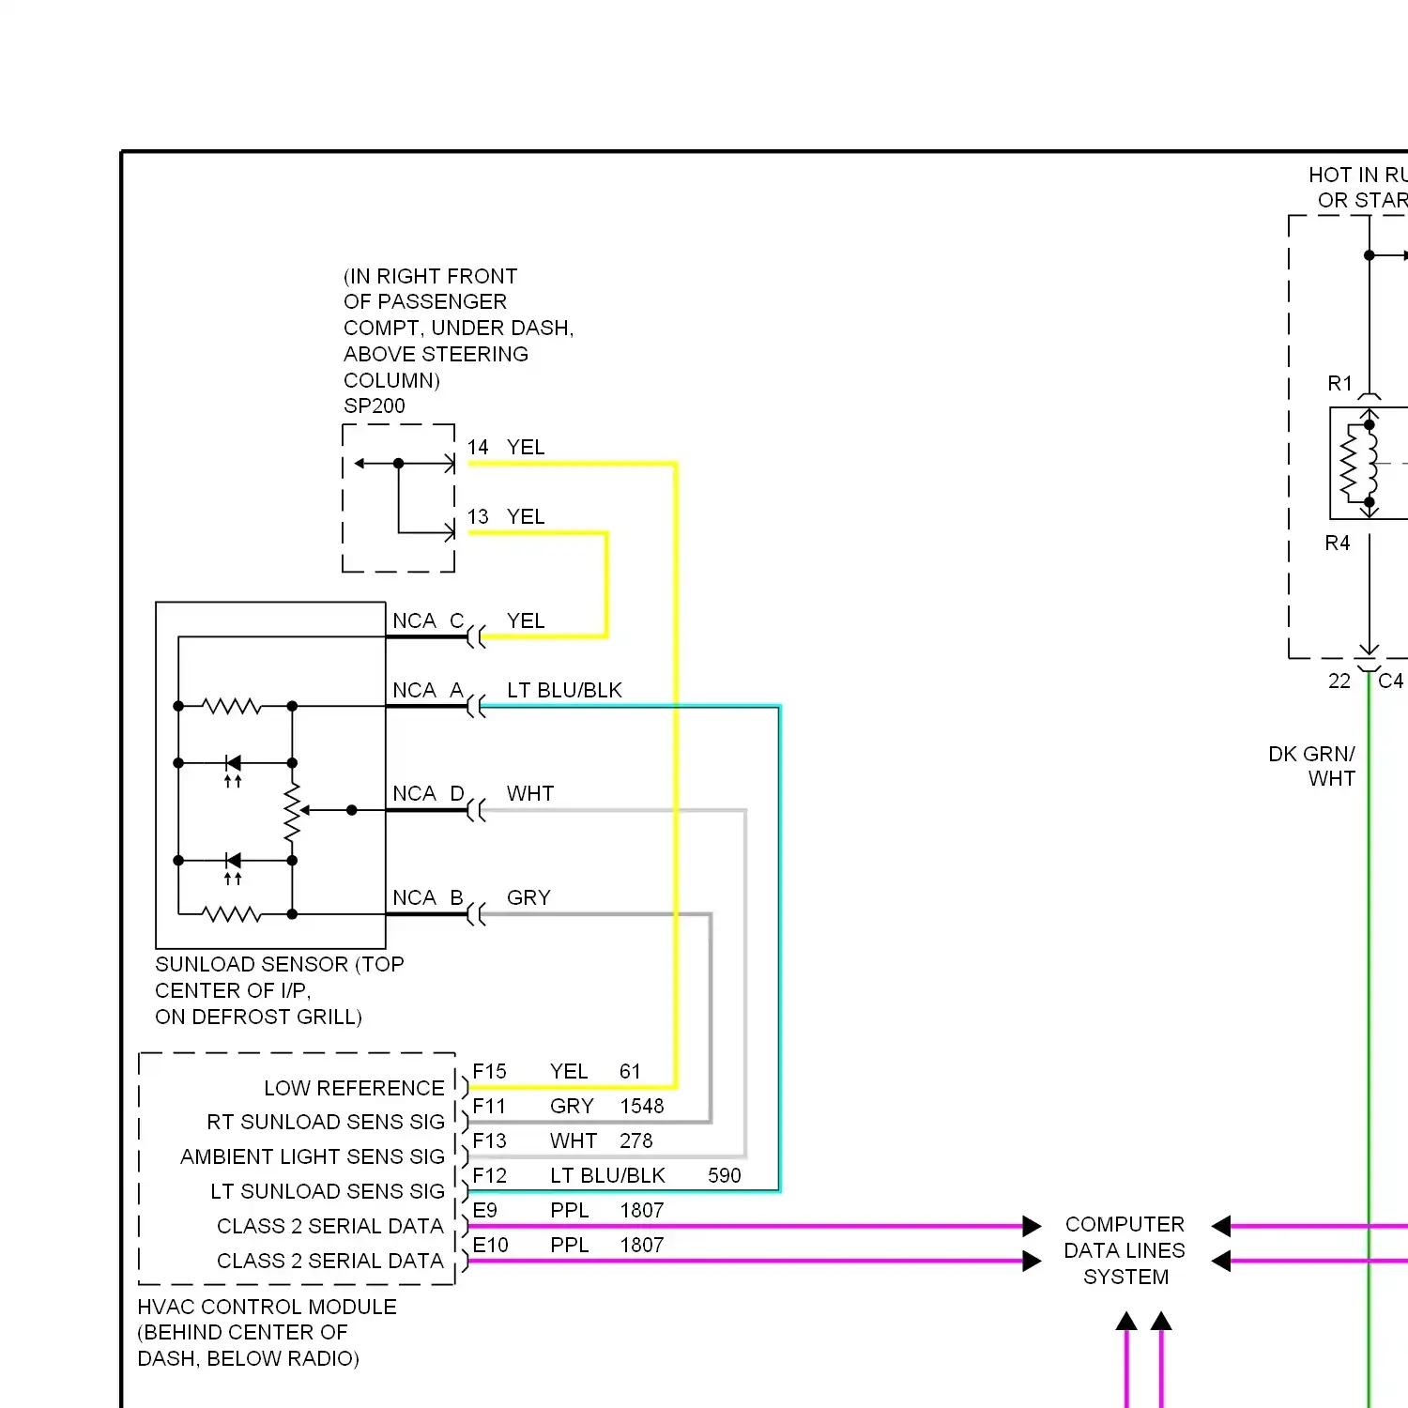Click the DK GRN/WHT wire label
Image resolution: width=1408 pixels, height=1408 pixels.
pos(1312,767)
